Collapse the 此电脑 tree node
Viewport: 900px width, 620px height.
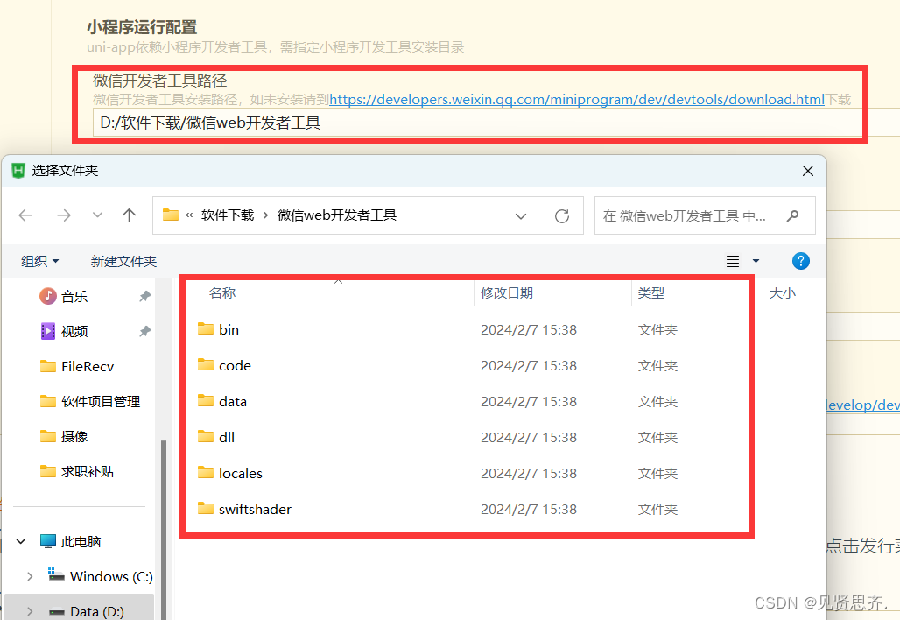[21, 541]
